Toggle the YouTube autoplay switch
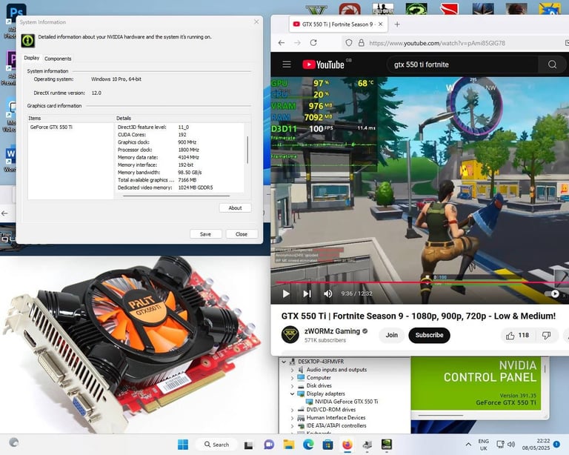The height and width of the screenshot is (455, 569). 552,293
